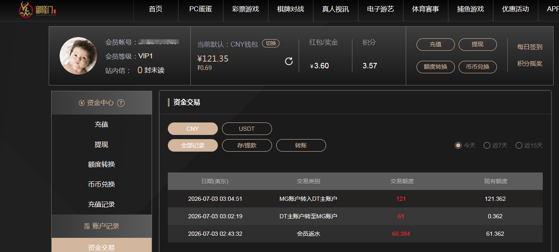Show 全部记录 transaction filter
The height and width of the screenshot is (252, 559).
click(x=193, y=145)
